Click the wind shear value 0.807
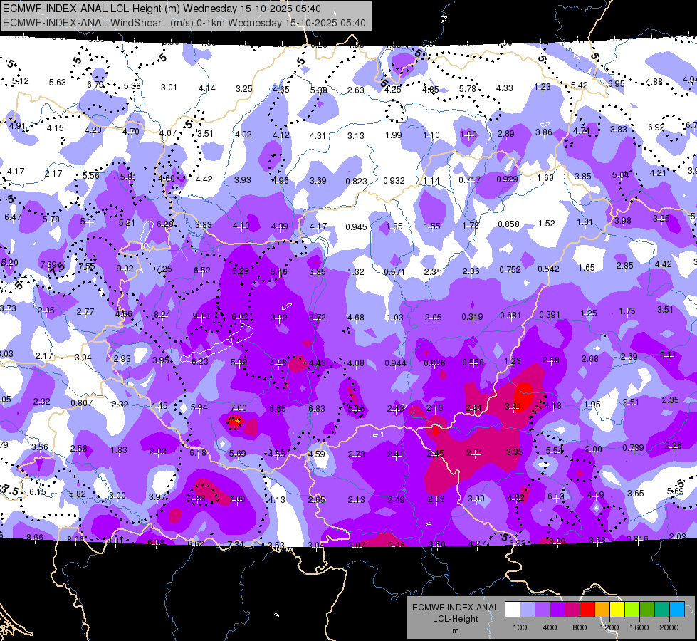This screenshot has width=697, height=641. click(x=82, y=402)
